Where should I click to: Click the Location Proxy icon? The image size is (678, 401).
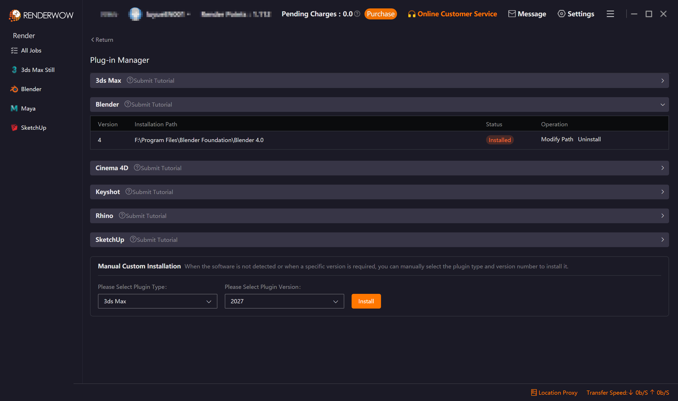(x=534, y=392)
